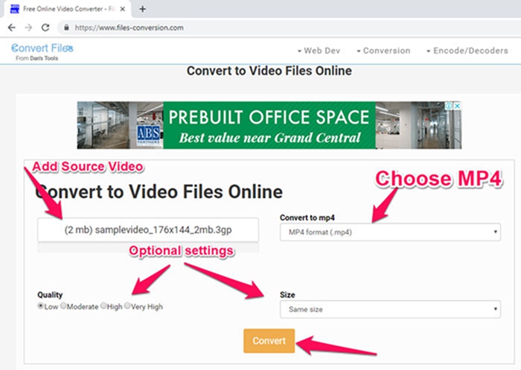Click the browser forward arrow
Viewport: 521px width, 370px height.
tap(28, 28)
